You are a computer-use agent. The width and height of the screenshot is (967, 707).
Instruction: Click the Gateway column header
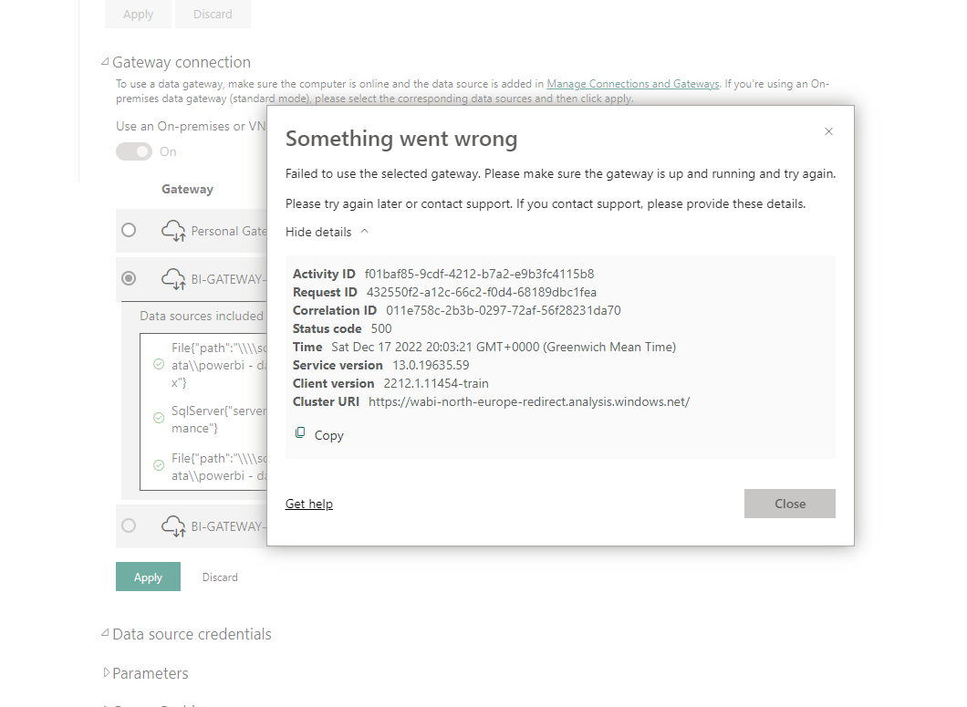(x=188, y=189)
